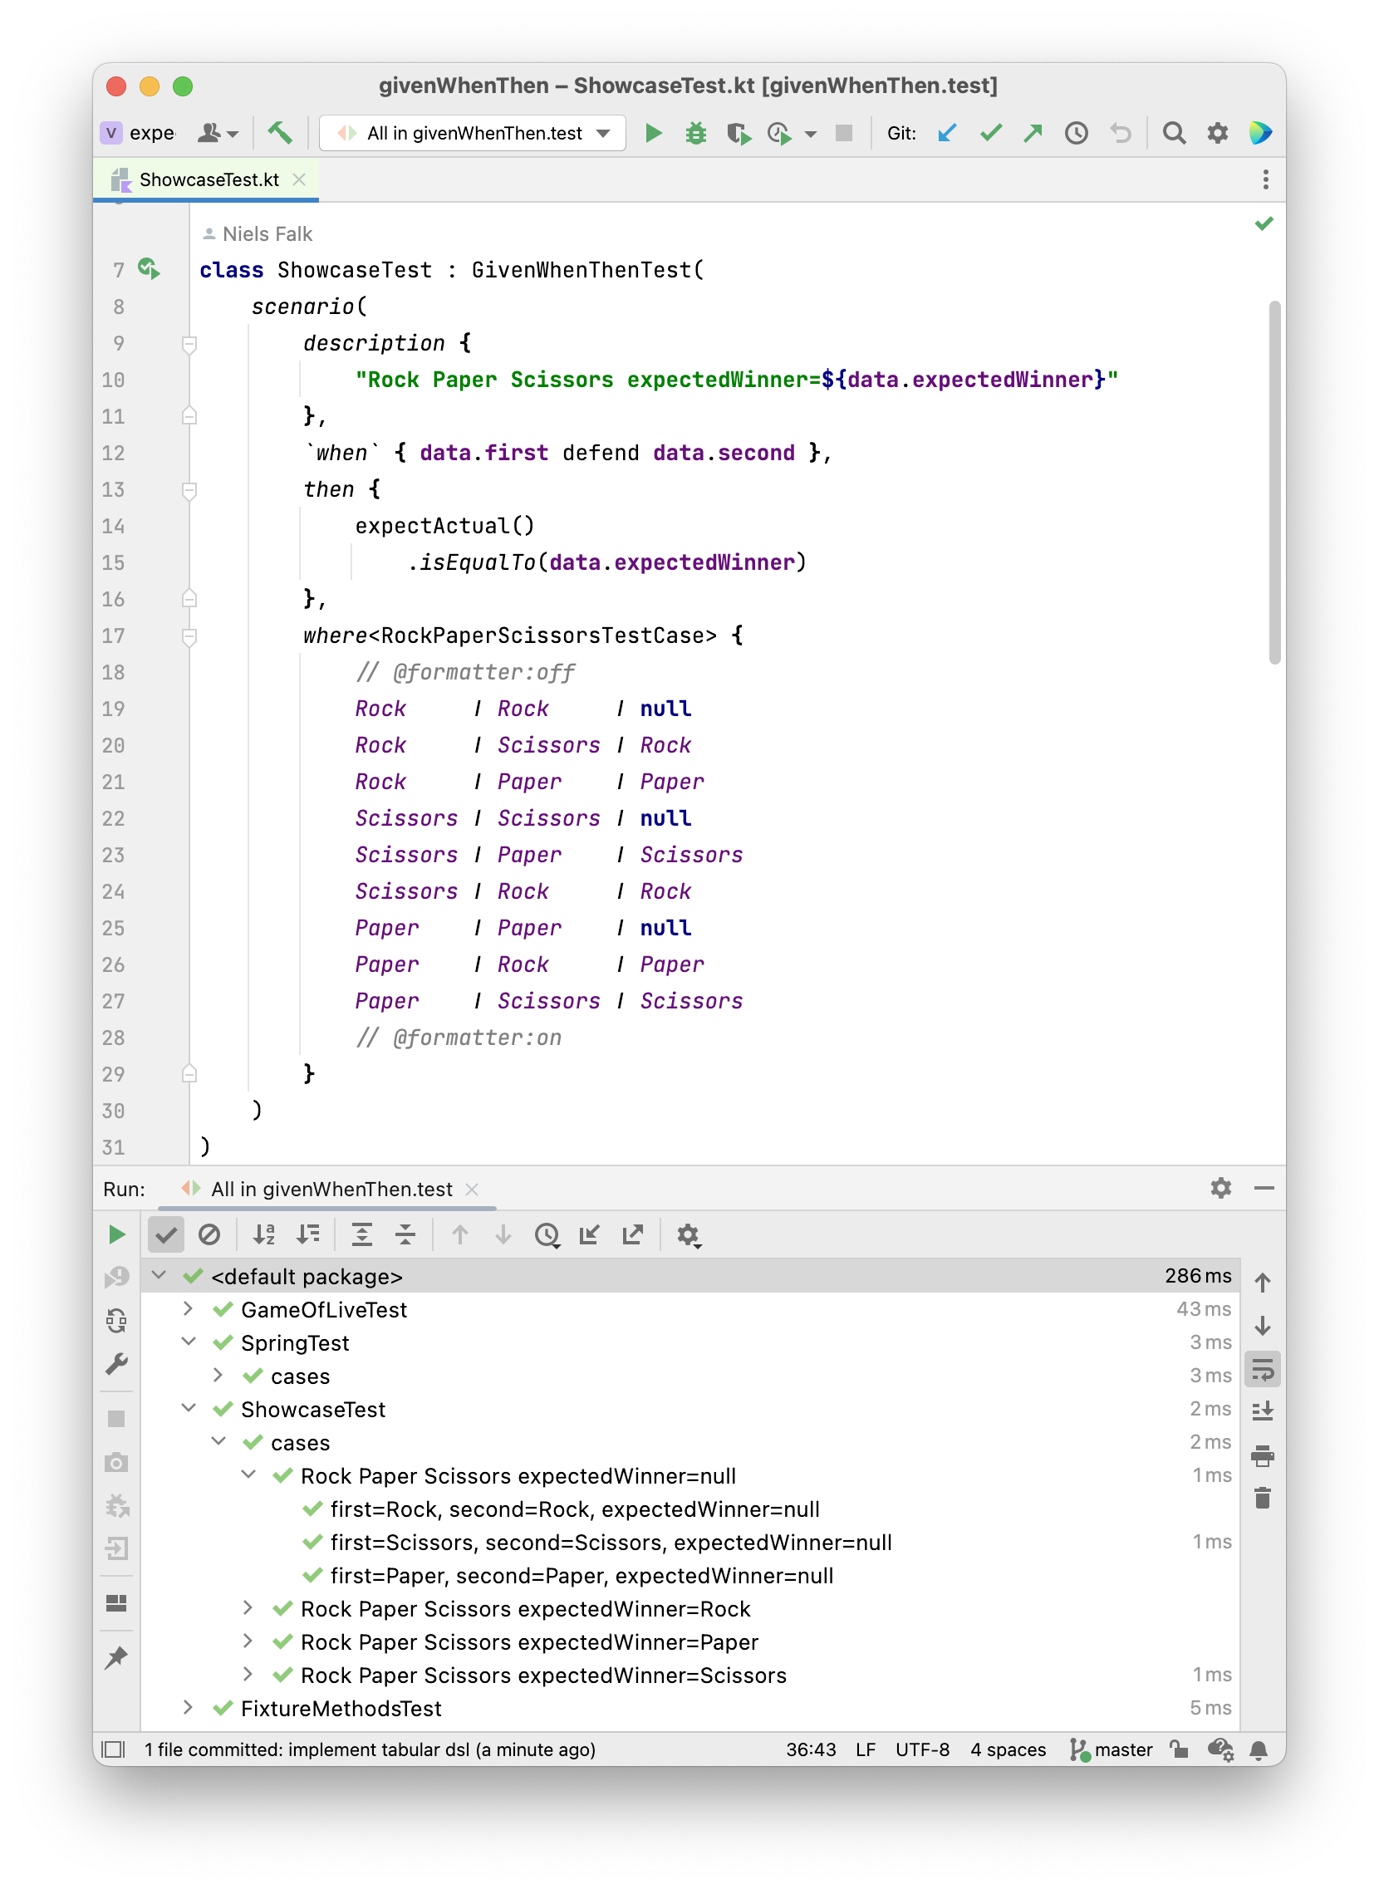Click run gutter icon next to ShowcaseTest class
The height and width of the screenshot is (1889, 1379).
[150, 269]
